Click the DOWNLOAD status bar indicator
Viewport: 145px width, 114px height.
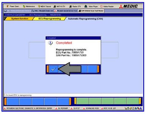pyautogui.click(x=91, y=108)
